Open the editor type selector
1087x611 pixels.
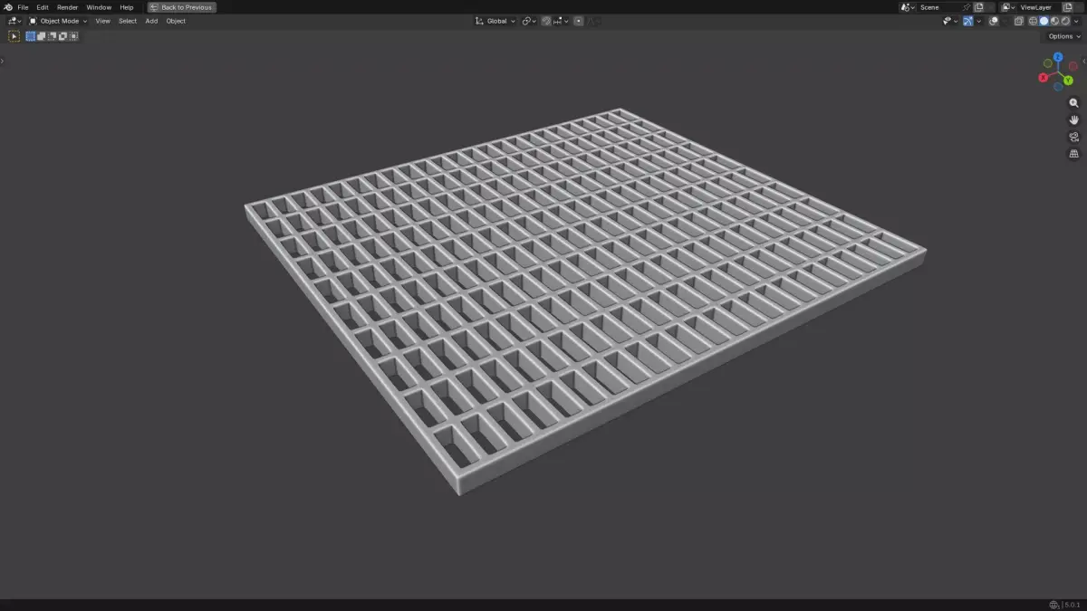click(14, 21)
